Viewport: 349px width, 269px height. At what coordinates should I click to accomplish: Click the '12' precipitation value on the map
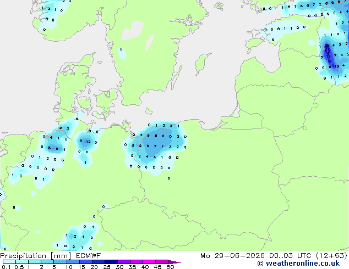point(88,142)
